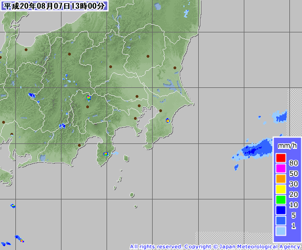This screenshot has height=250, width=302.
Task: Choose the medium blue 1–5 legend swatch
Action: pos(281,220)
